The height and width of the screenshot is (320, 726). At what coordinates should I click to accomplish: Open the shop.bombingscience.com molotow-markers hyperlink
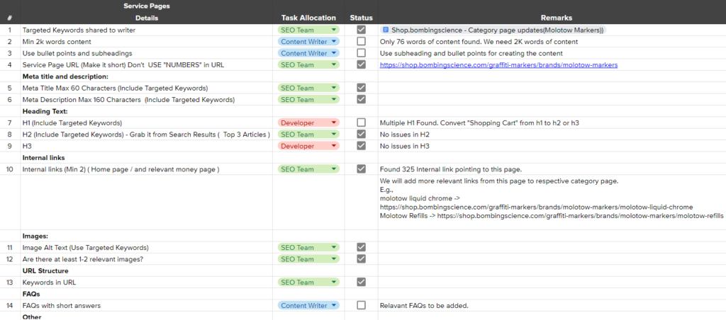click(498, 65)
